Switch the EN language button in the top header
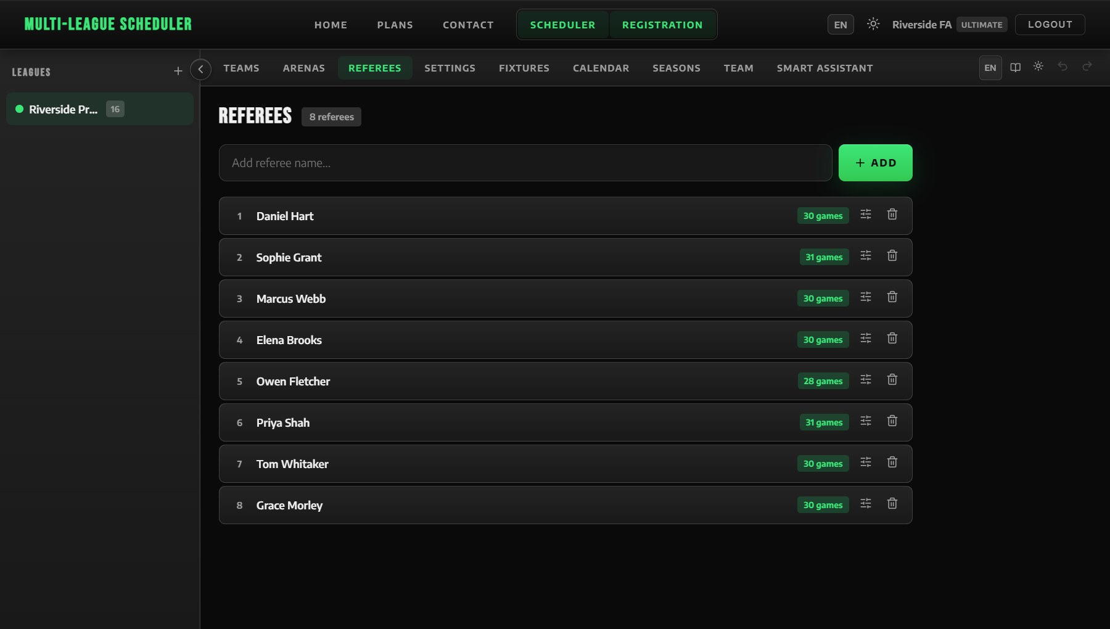 pos(841,25)
